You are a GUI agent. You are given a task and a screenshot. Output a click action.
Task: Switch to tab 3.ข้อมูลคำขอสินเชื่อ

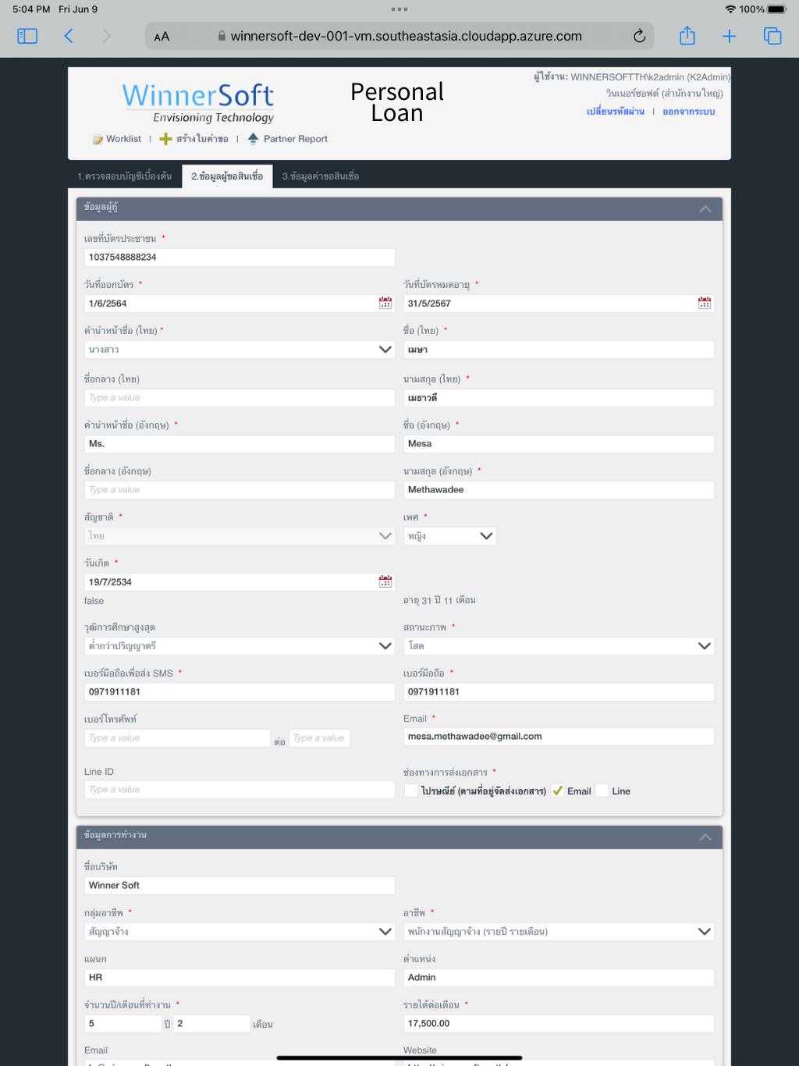click(321, 176)
